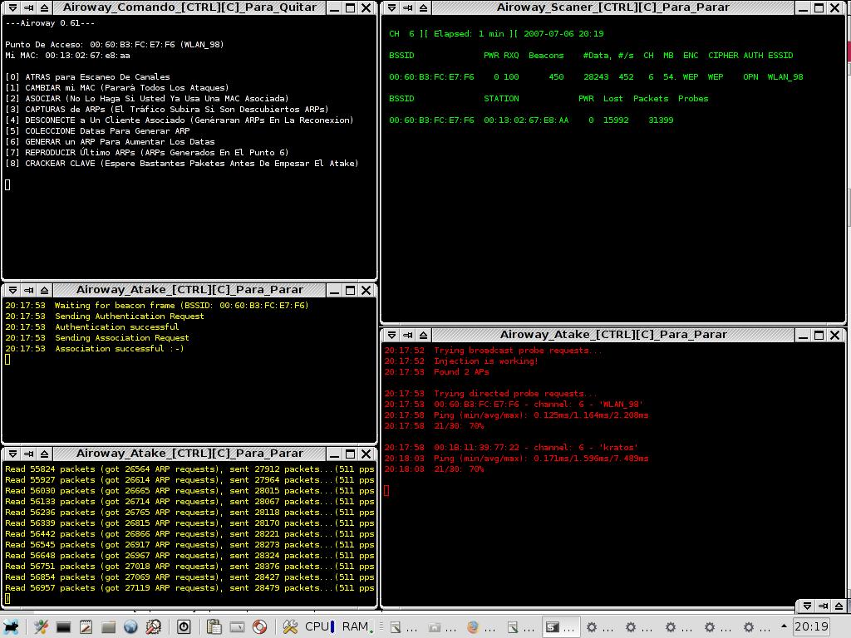Focus the Airoway_Comando title bar
The height and width of the screenshot is (638, 851).
(x=190, y=7)
